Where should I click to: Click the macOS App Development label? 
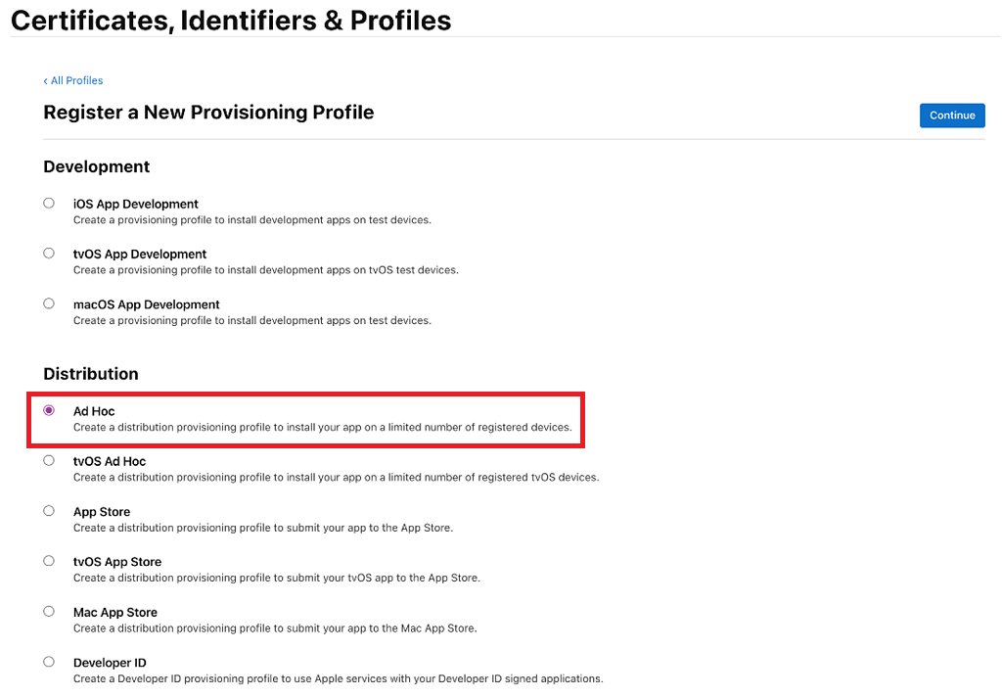pyautogui.click(x=147, y=304)
